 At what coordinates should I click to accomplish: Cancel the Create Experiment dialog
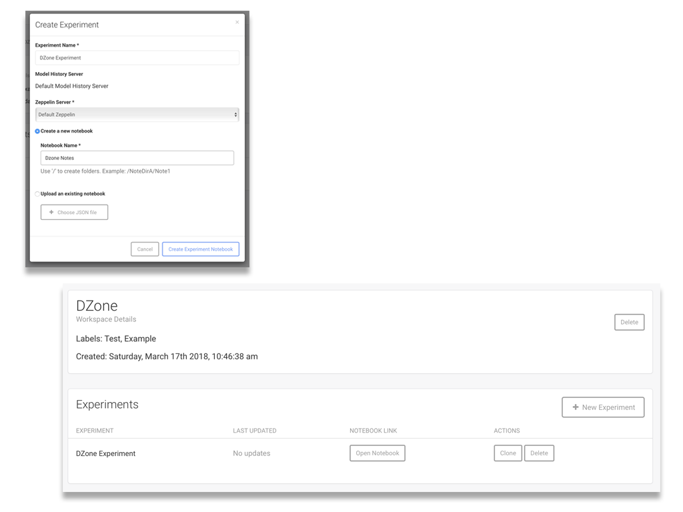pos(145,249)
